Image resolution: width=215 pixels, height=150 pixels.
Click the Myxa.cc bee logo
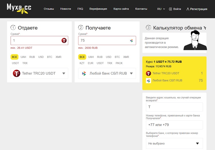[19, 8]
